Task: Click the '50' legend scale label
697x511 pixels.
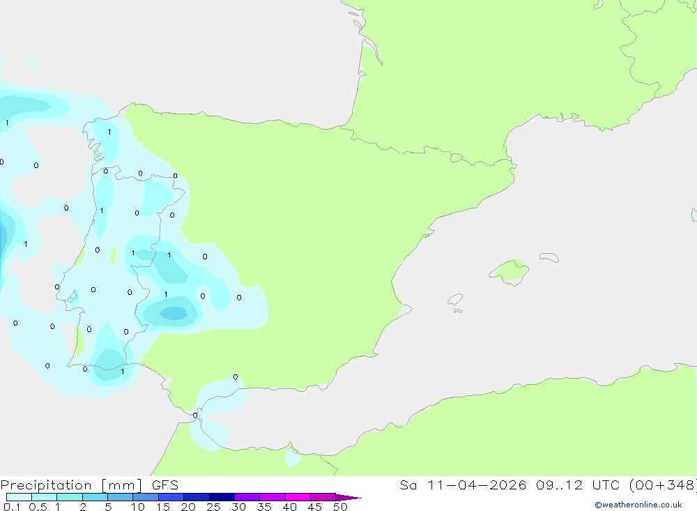Action: tap(340, 507)
